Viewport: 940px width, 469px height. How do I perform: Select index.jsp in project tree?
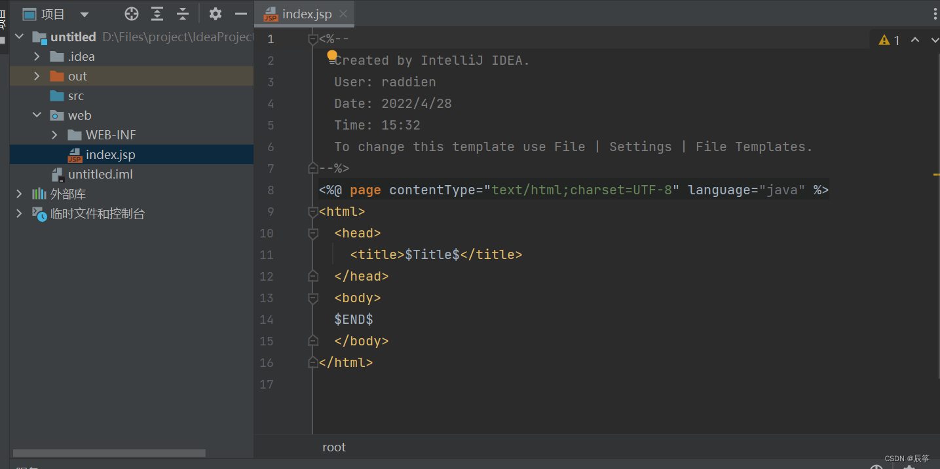(x=132, y=154)
